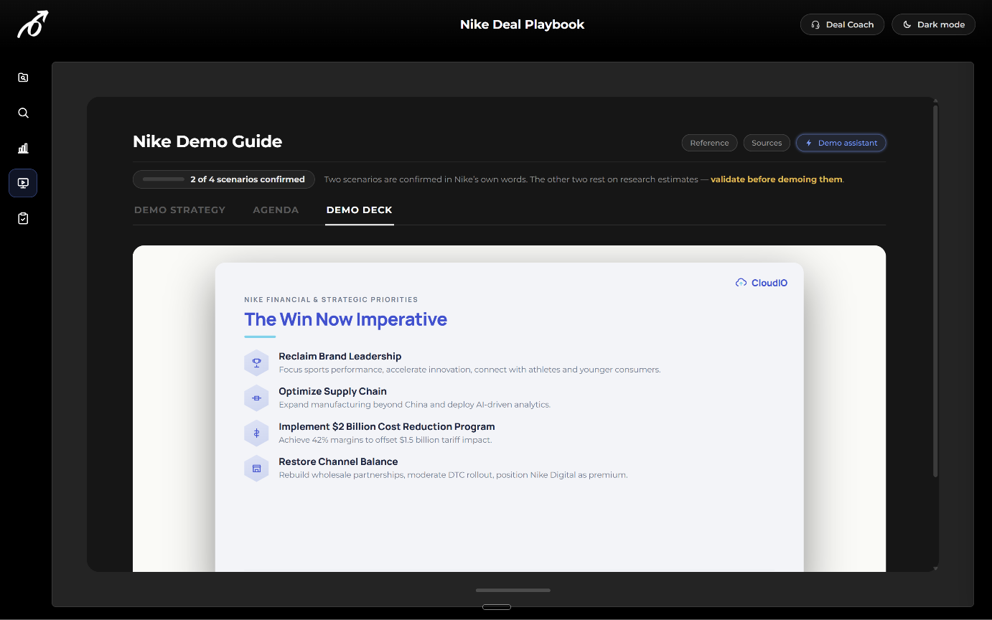Click the "Nike Demo Guide" heading

[207, 141]
